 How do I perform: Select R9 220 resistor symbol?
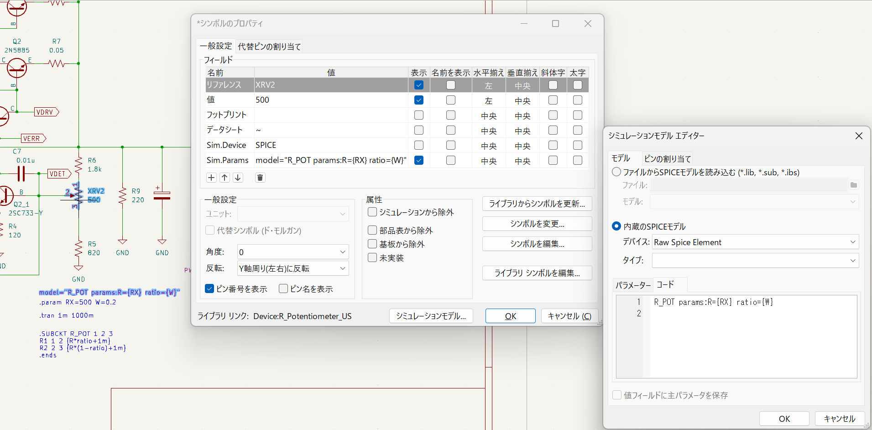[x=122, y=195]
